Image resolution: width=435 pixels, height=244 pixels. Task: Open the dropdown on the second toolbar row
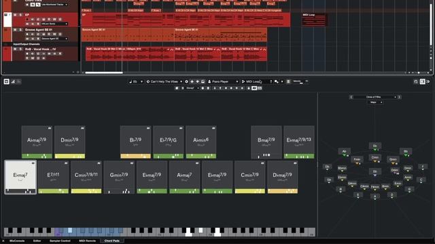192,88
